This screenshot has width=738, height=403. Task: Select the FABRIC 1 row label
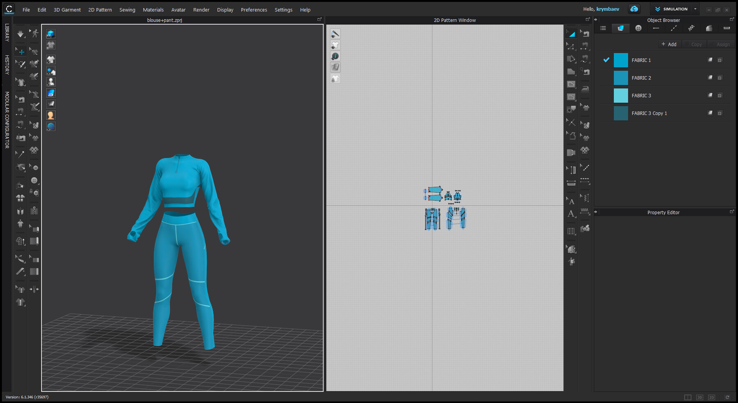641,60
